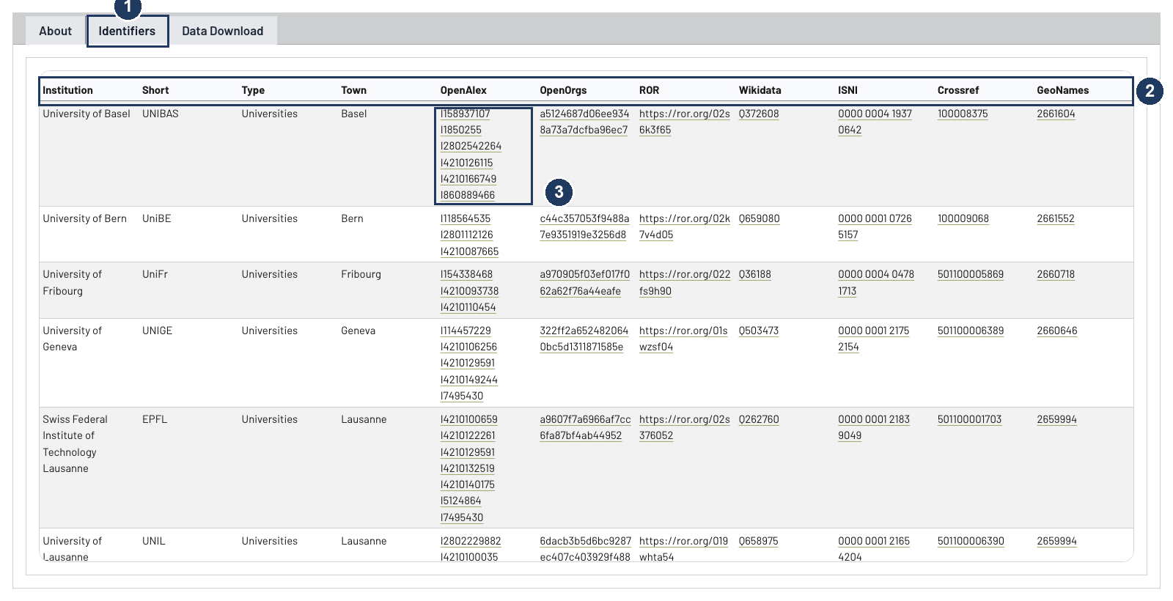Viewport: 1173px width, 601px height.
Task: Open ISNI 0000 0001 0726 5157
Action: click(x=875, y=226)
